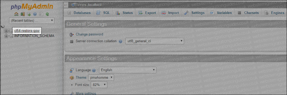The image size is (287, 95).
Task: Click the Appearance Settings heading
Action: pos(92,59)
